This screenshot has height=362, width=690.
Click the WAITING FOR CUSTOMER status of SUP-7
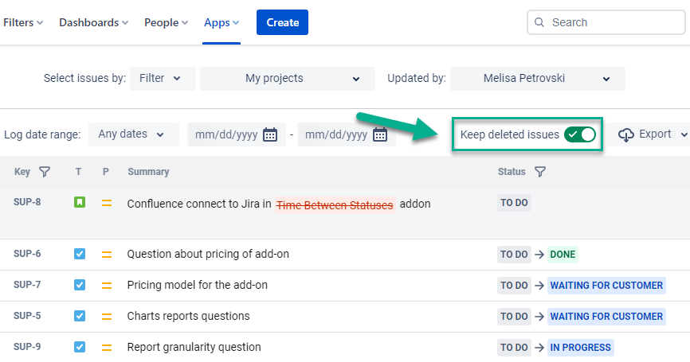[606, 286]
